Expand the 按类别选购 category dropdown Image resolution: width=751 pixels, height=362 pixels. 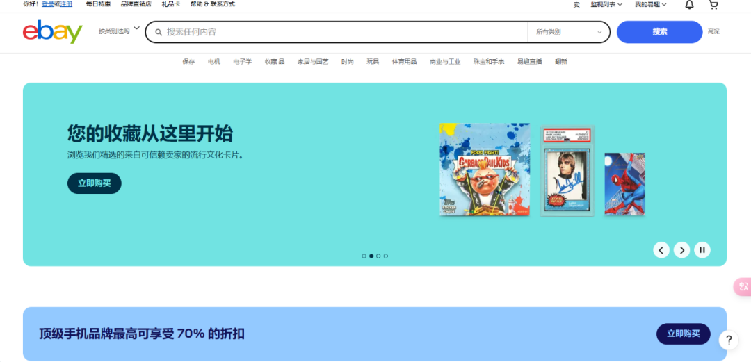tap(120, 31)
